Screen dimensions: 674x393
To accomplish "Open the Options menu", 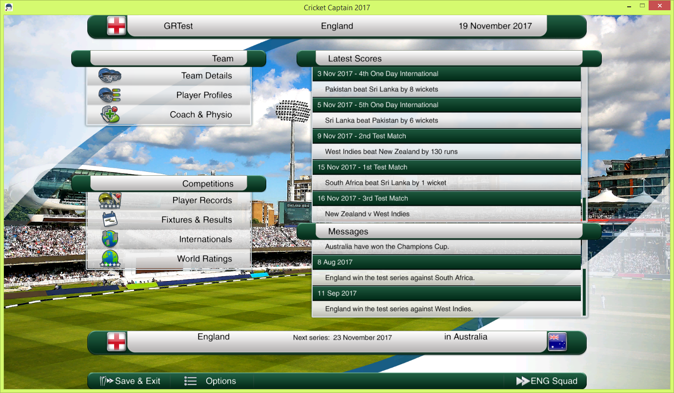I will coord(210,381).
